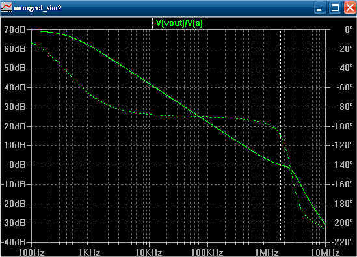Click the -220° phase axis label
Image resolution: width=357 pixels, height=257 pixels.
[343, 242]
